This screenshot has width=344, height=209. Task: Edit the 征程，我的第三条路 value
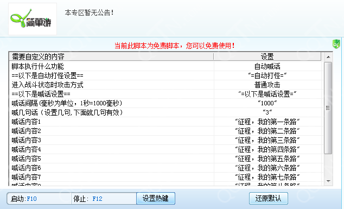click(x=267, y=140)
